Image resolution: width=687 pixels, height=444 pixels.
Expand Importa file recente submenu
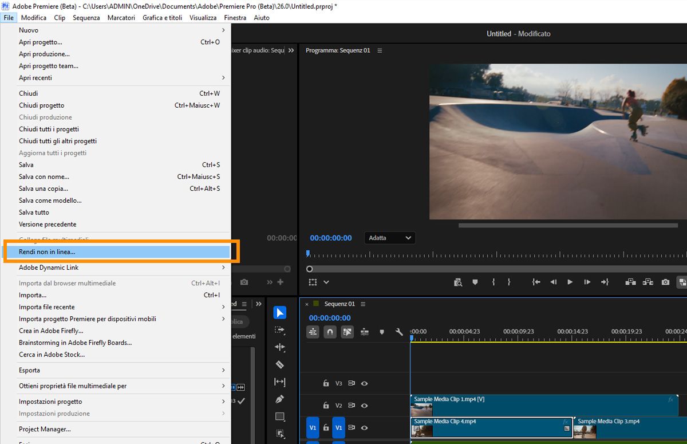[x=114, y=307]
